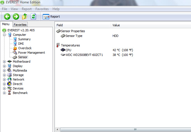Click the Display monitor icon
Image resolution: width=191 pixels, height=132 pixels.
coord(10,66)
